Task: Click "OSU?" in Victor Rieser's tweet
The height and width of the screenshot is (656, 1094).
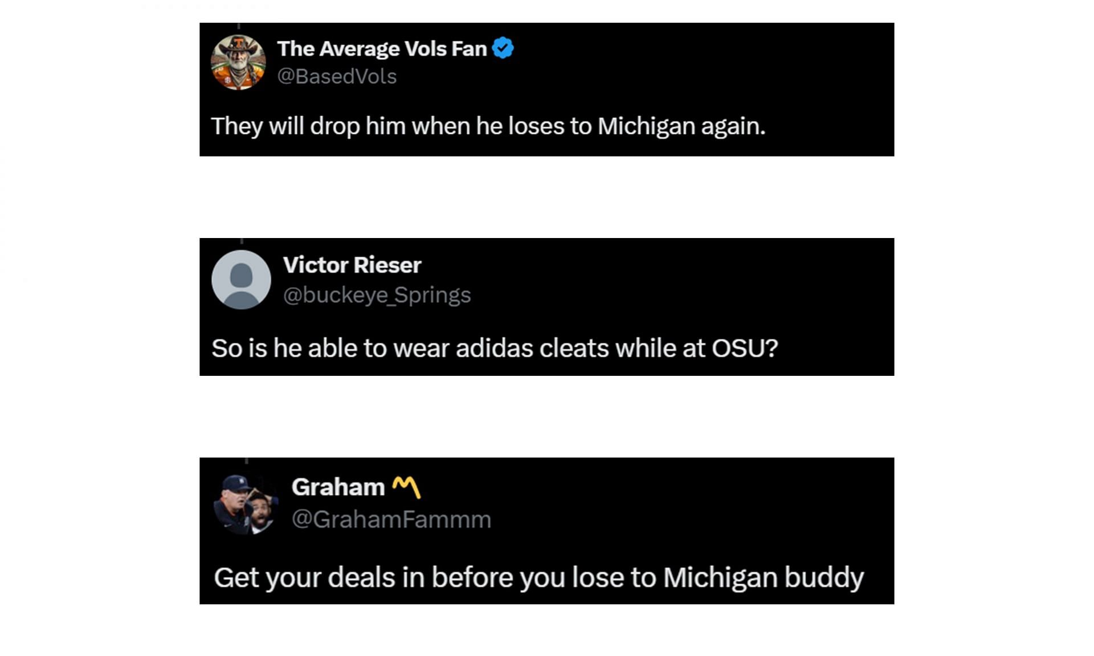Action: click(745, 348)
